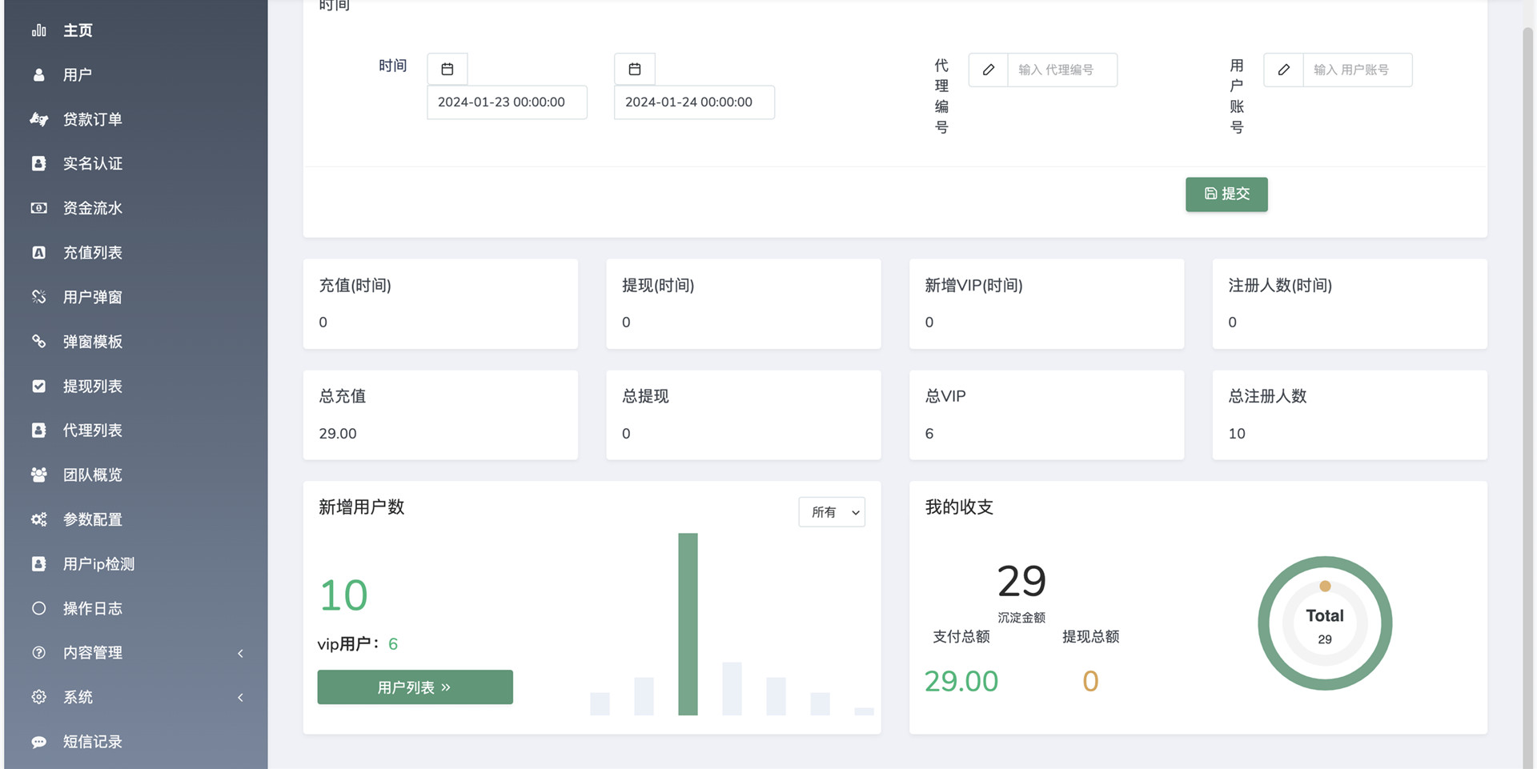Click the 总提现 card title
This screenshot has height=769, width=1537.
tap(645, 396)
